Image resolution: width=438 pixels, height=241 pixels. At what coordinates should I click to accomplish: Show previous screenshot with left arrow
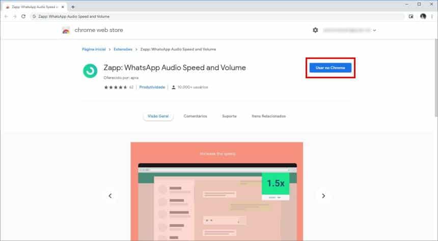click(111, 196)
